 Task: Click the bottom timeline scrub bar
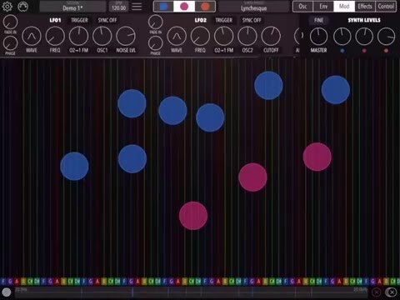(x=192, y=292)
